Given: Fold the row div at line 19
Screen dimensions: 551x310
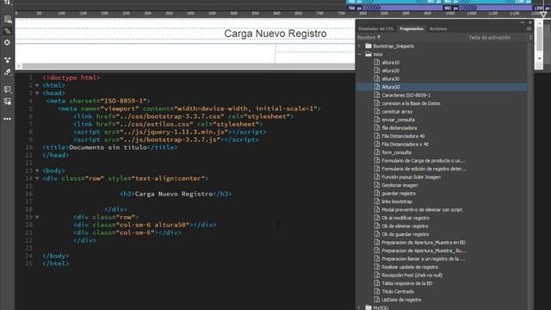Looking at the screenshot, I should [x=37, y=217].
